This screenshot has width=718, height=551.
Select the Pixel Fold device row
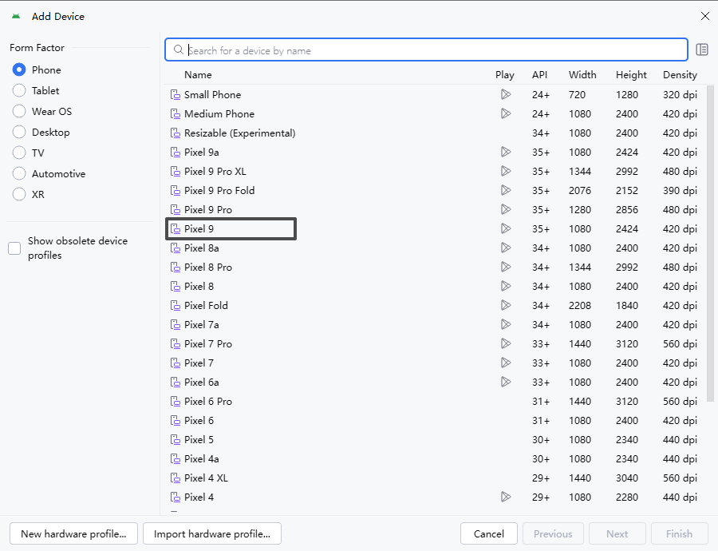tap(436, 305)
